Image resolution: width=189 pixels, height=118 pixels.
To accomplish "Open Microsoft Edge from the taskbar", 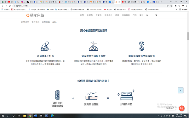I will coord(52,116).
